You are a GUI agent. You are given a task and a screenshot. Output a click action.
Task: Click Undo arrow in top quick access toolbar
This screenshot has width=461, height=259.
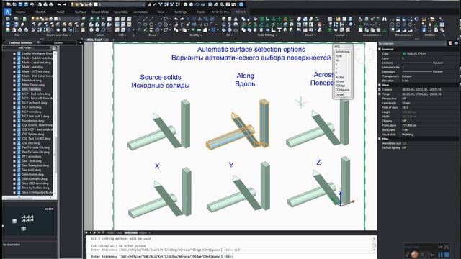59,5
